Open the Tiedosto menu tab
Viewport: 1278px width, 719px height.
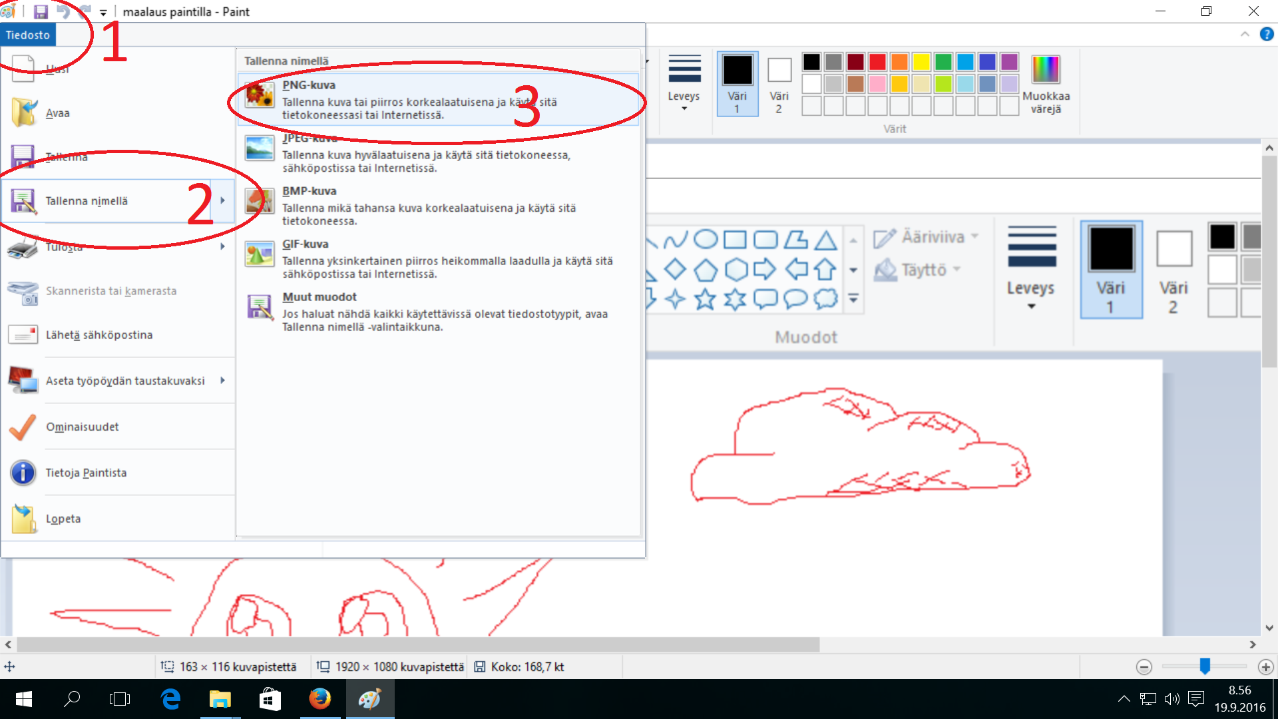tap(28, 35)
